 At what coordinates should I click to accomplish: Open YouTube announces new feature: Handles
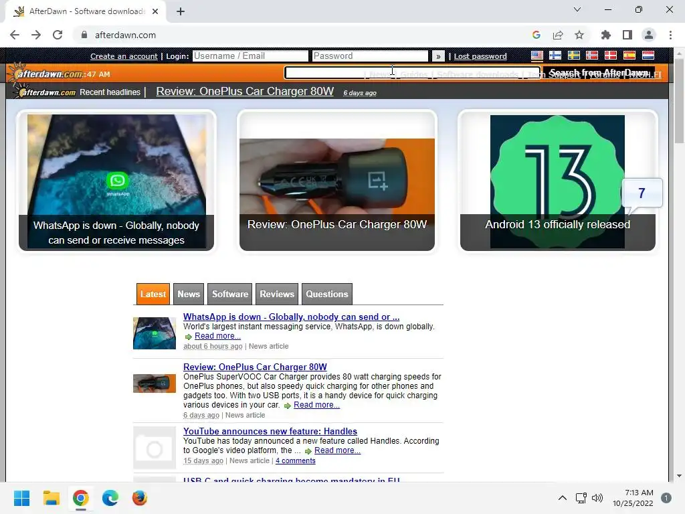click(270, 432)
